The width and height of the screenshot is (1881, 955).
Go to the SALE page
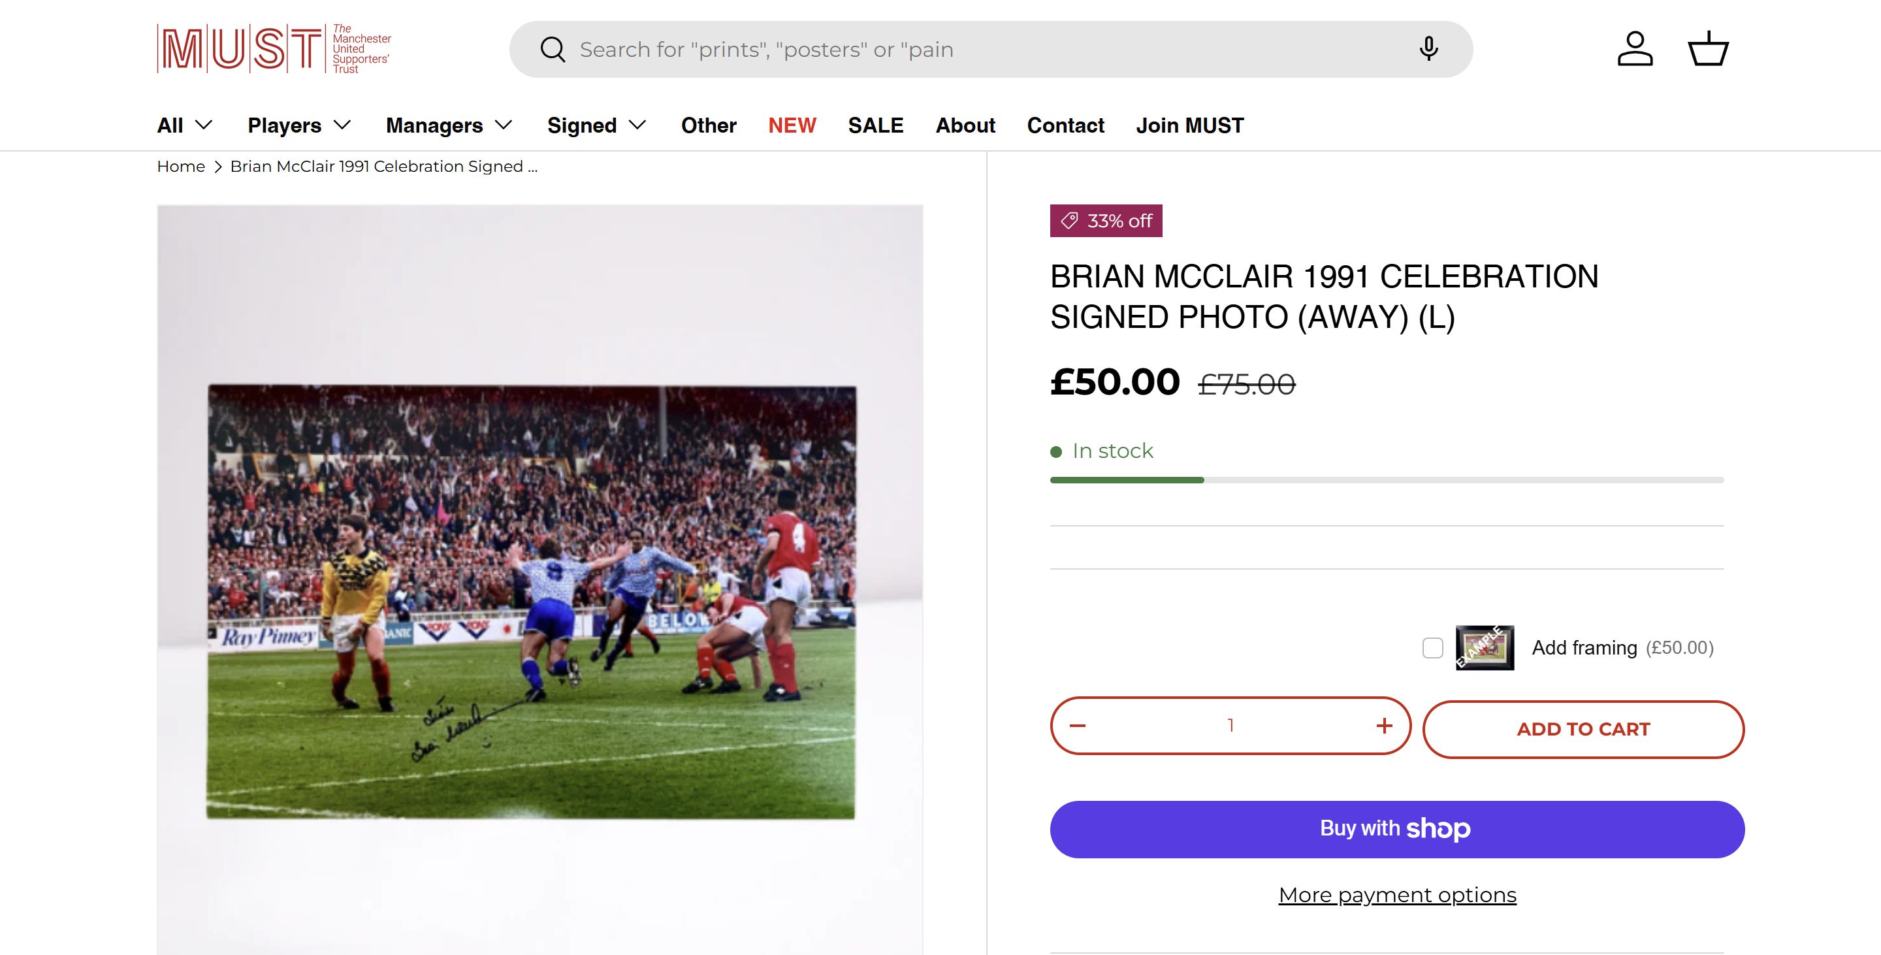(x=875, y=125)
